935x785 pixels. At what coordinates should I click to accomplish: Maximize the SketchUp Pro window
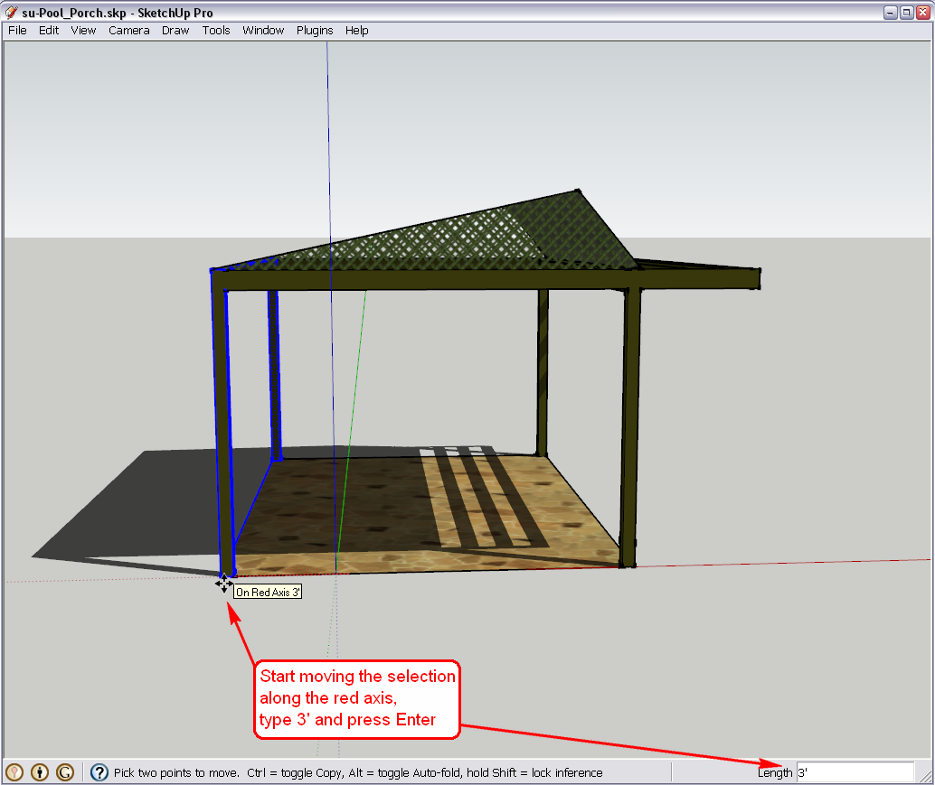pyautogui.click(x=907, y=13)
